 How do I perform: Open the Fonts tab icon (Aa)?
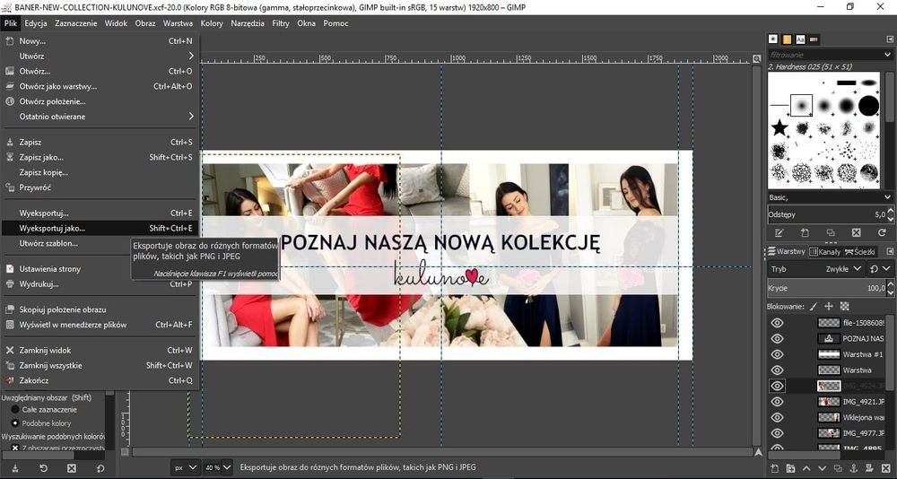click(x=800, y=39)
